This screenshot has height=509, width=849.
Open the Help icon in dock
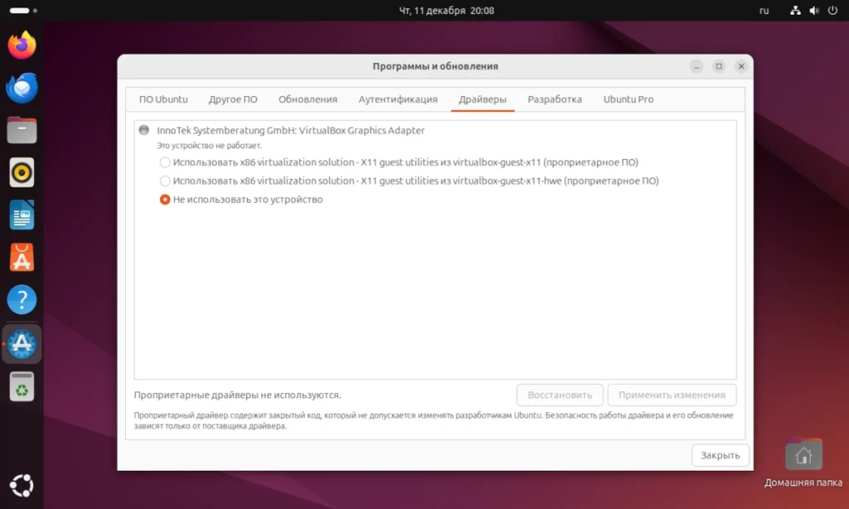tap(22, 299)
